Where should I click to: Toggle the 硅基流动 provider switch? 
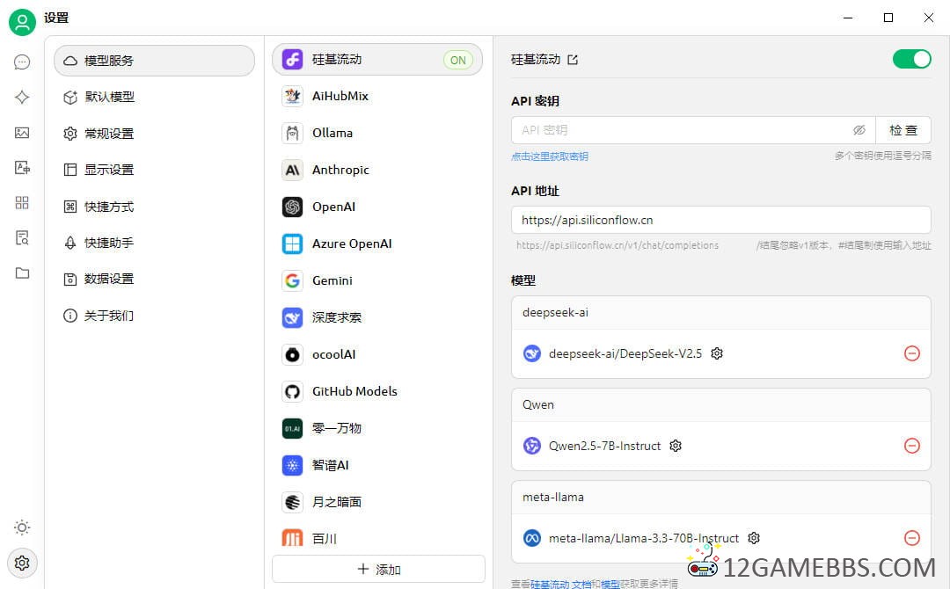(x=912, y=59)
